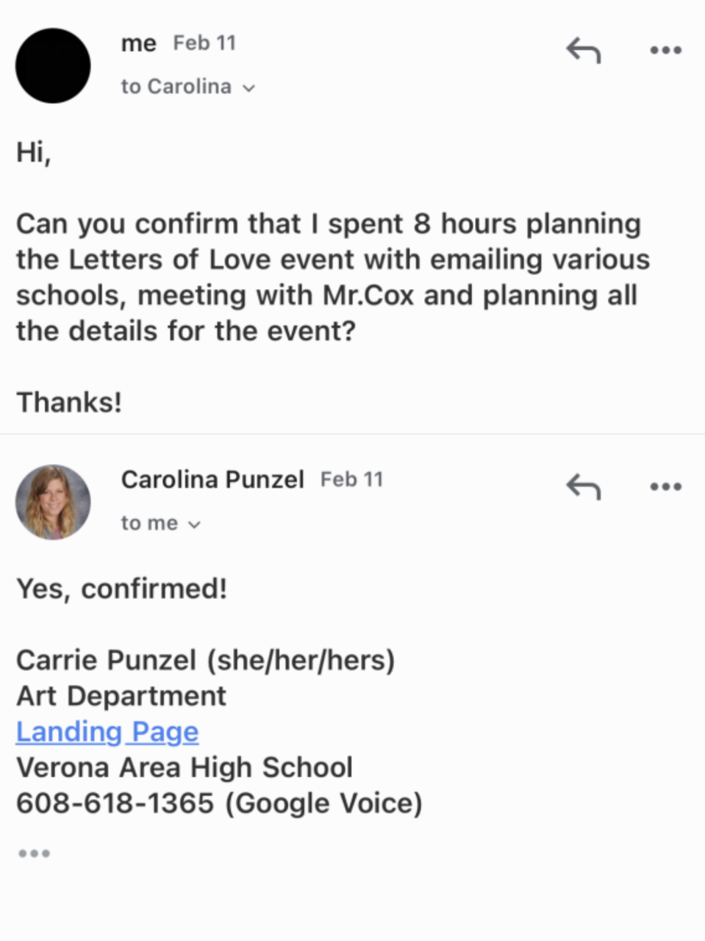Click the 'Verona Area High School' signature line
This screenshot has width=705, height=941.
[x=185, y=768]
